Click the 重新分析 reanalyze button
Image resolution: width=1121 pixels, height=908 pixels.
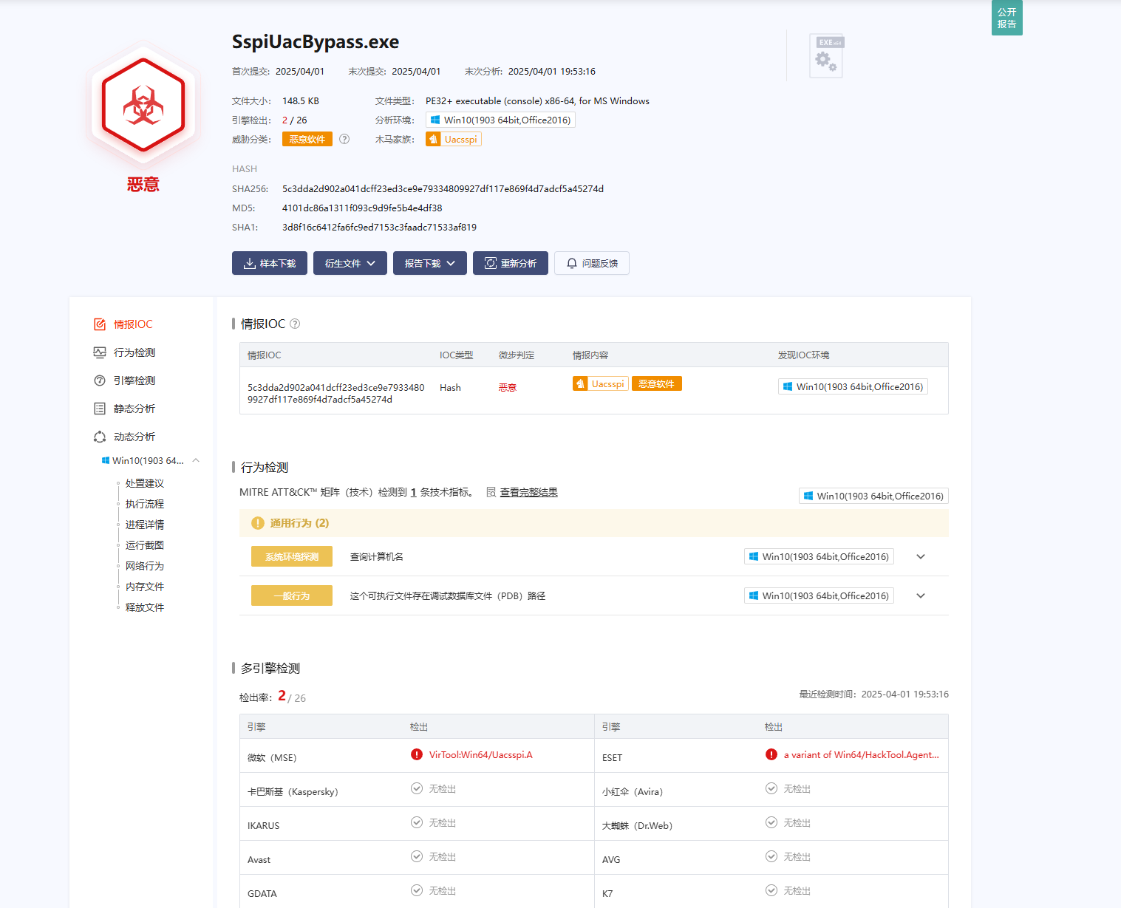coord(511,263)
